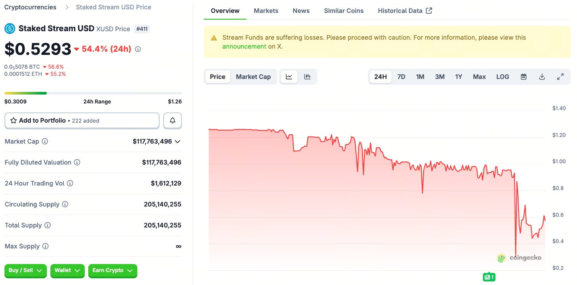The width and height of the screenshot is (577, 285).
Task: Select the 7D timeframe
Action: click(401, 76)
